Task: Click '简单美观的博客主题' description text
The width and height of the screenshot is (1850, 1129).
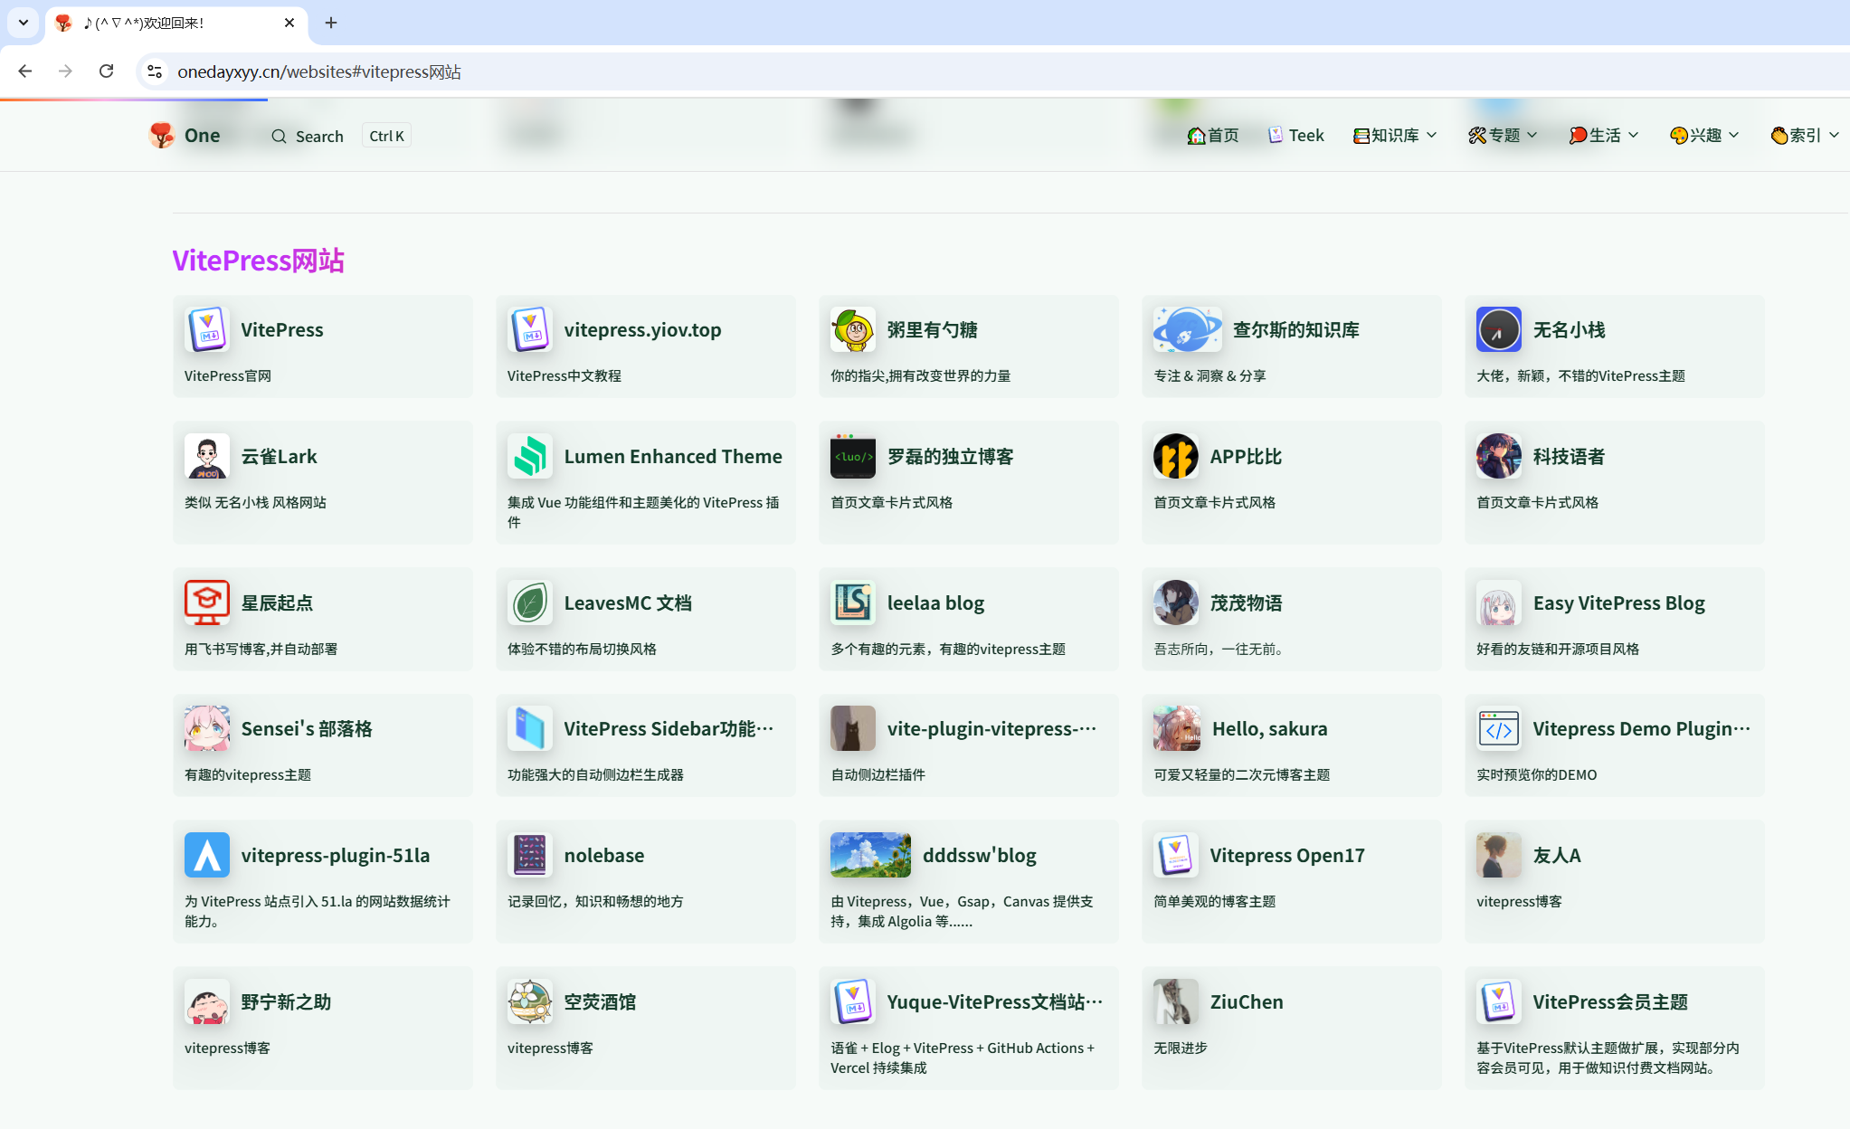Action: pyautogui.click(x=1214, y=901)
